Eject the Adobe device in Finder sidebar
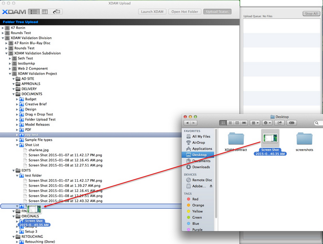The image size is (323, 244). point(212,187)
